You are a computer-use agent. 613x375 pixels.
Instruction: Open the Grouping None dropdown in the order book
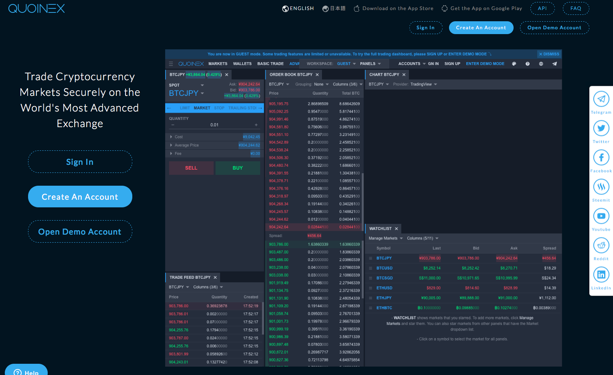[x=322, y=84]
